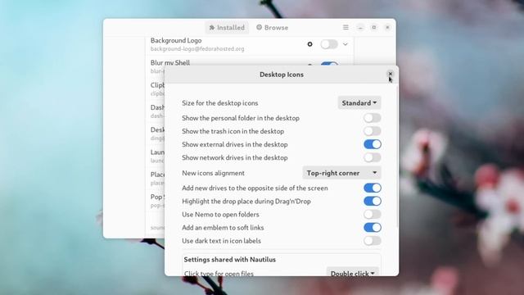This screenshot has width=524, height=295.
Task: Toggle add an emblem to soft links
Action: click(373, 228)
